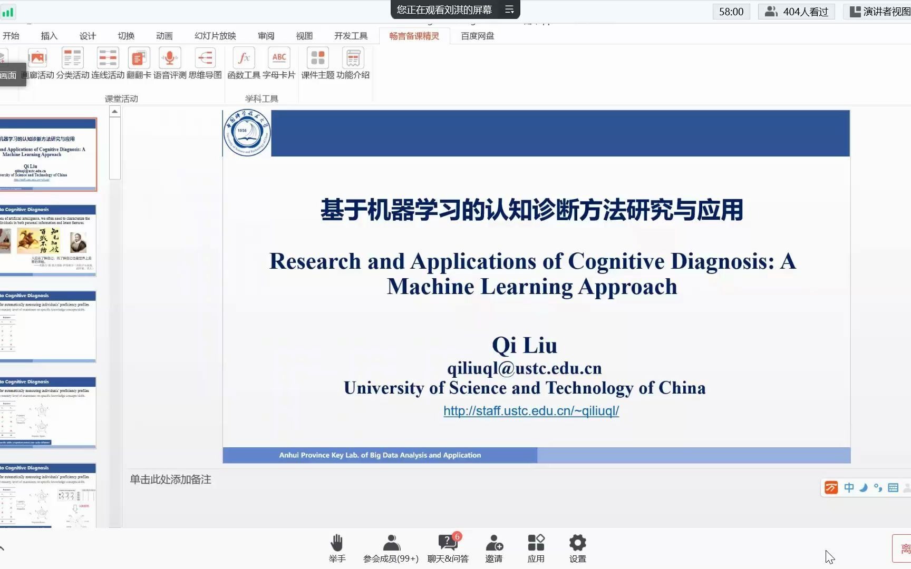The width and height of the screenshot is (911, 569).
Task: Open the 连线活动 matching activity tool
Action: pyautogui.click(x=108, y=63)
